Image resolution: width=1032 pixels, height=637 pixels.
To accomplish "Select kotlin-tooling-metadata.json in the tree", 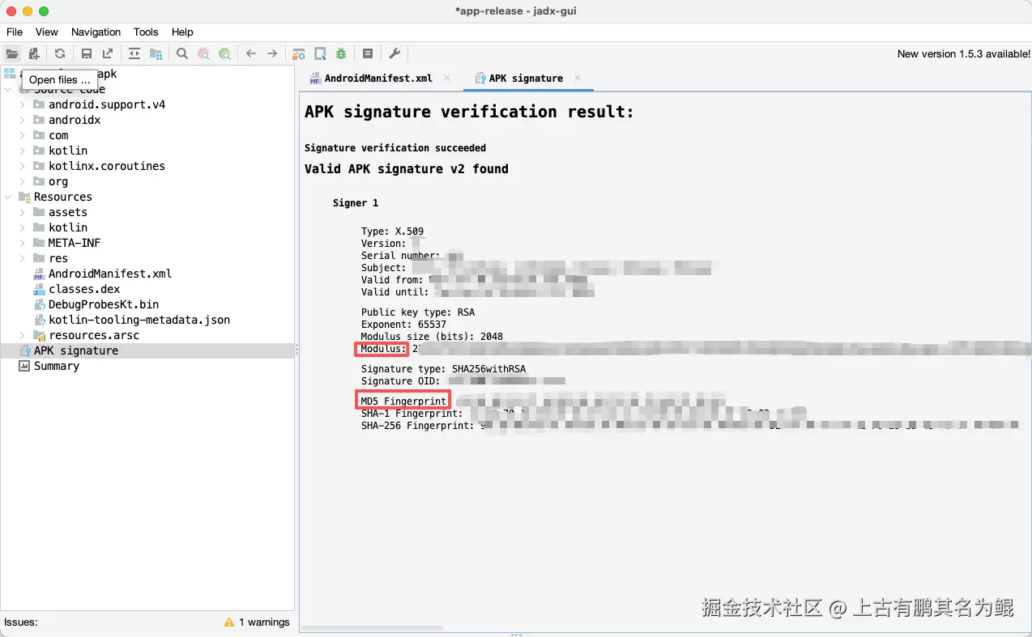I will click(139, 320).
